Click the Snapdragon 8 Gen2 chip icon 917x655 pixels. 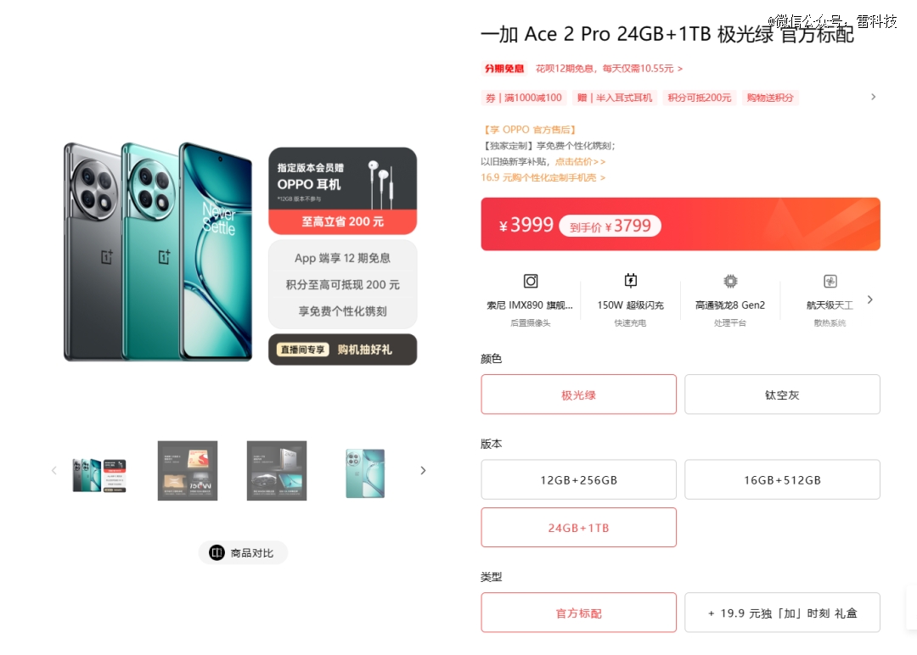pyautogui.click(x=730, y=281)
